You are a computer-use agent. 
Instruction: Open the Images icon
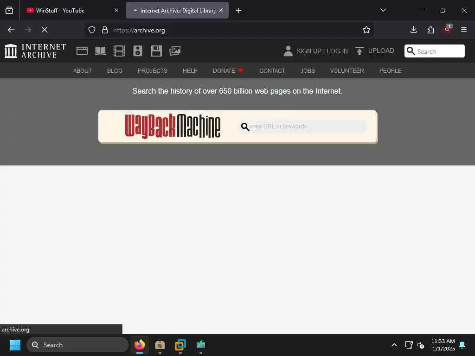coord(175,51)
